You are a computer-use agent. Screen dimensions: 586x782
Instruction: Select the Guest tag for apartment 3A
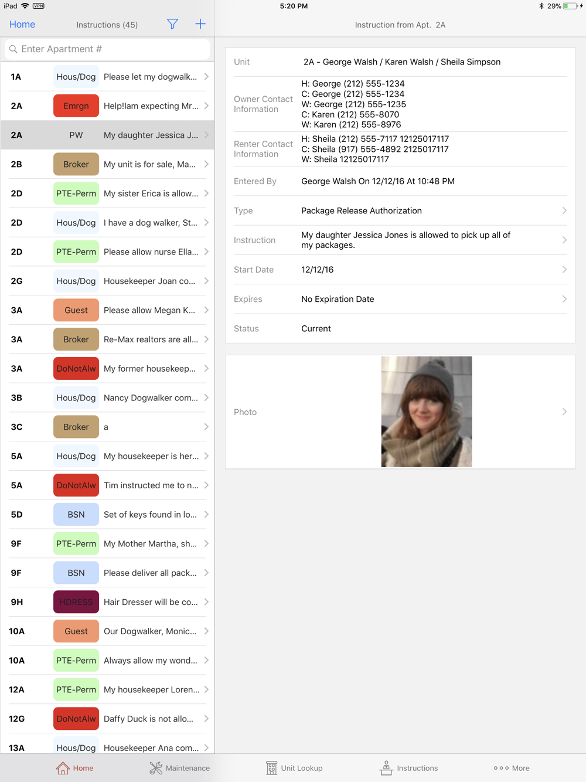(76, 310)
